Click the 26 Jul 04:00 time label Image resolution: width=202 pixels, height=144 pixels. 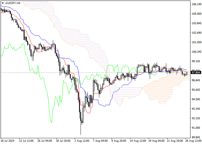[x=45, y=141]
